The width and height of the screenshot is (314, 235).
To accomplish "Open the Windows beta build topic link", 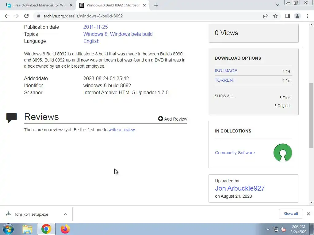I will [131, 34].
